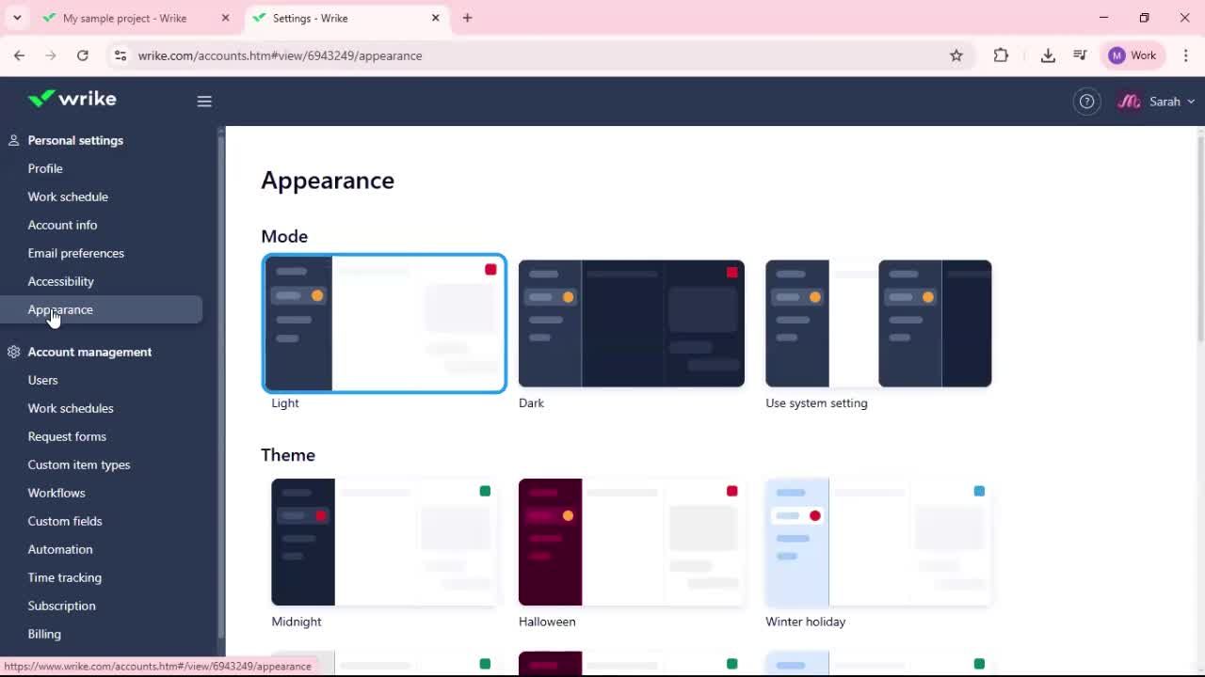This screenshot has width=1205, height=677.
Task: Open Work schedule settings
Action: tap(68, 197)
